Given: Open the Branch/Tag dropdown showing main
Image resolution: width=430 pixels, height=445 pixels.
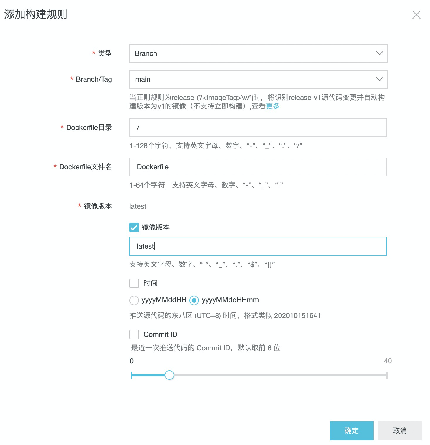Looking at the screenshot, I should point(258,79).
